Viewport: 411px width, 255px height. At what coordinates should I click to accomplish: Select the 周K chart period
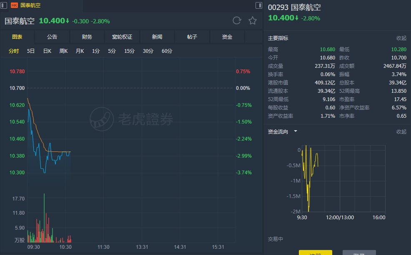(63, 51)
